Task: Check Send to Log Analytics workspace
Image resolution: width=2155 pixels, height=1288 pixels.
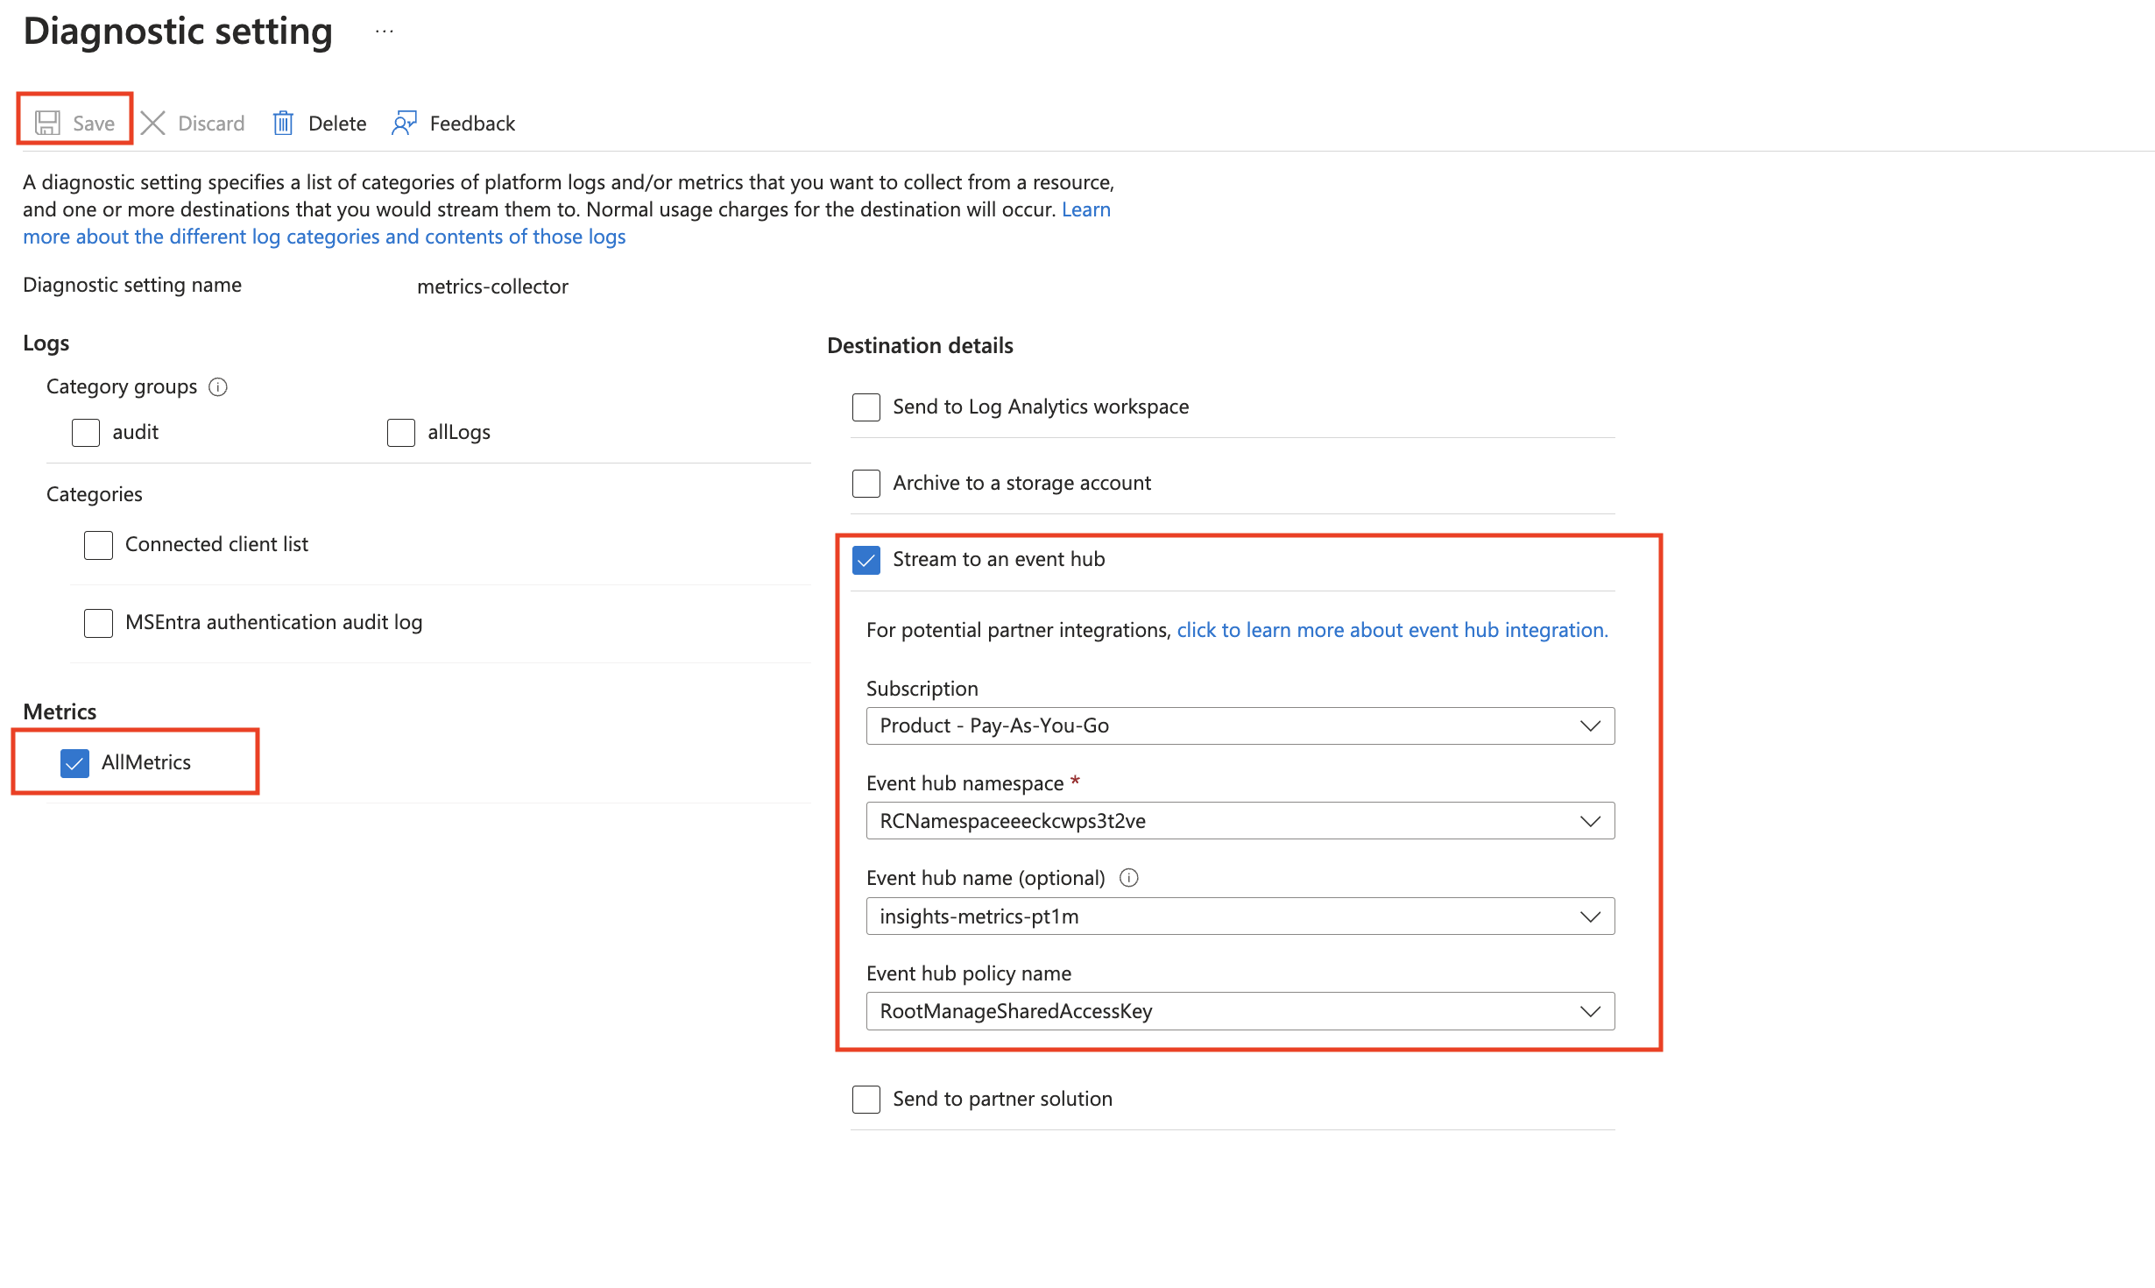Action: [866, 407]
